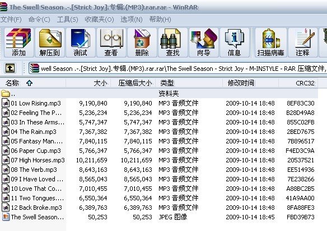
Task: Open the 帮助(H) menu
Action: (x=160, y=20)
